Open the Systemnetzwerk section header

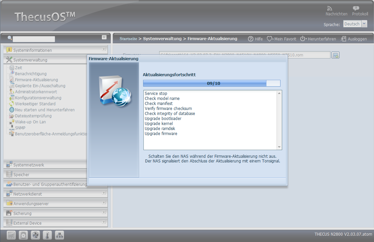click(x=45, y=165)
